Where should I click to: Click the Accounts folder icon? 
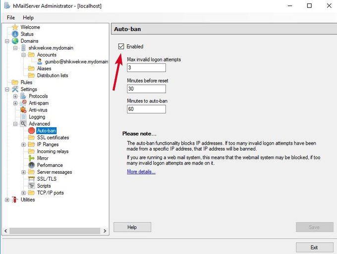pos(31,54)
